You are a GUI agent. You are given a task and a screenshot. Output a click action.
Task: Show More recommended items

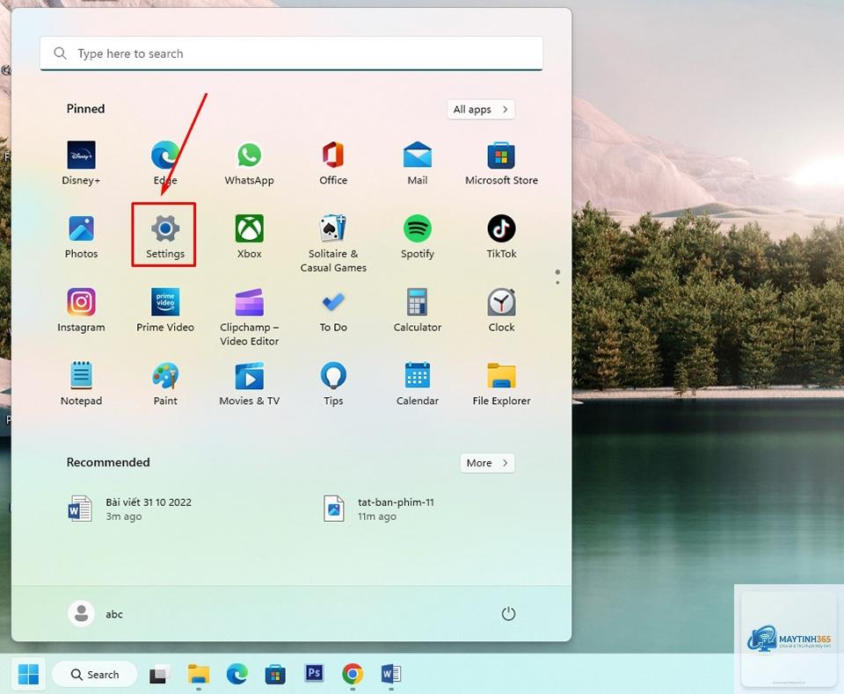click(487, 463)
